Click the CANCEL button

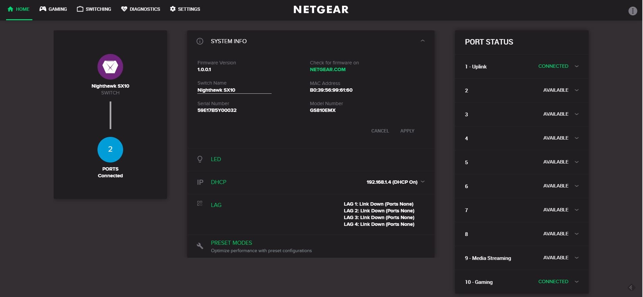380,131
